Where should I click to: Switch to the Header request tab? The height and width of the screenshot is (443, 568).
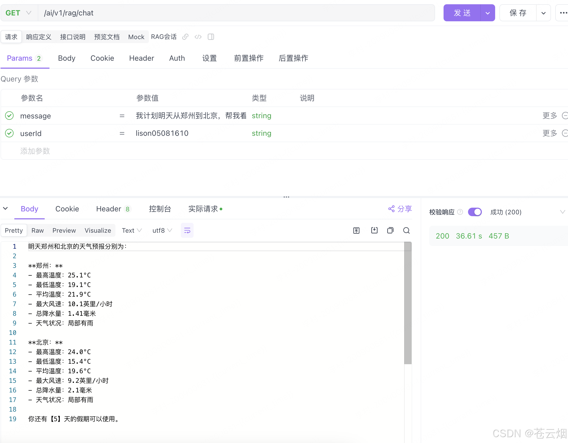coord(141,58)
